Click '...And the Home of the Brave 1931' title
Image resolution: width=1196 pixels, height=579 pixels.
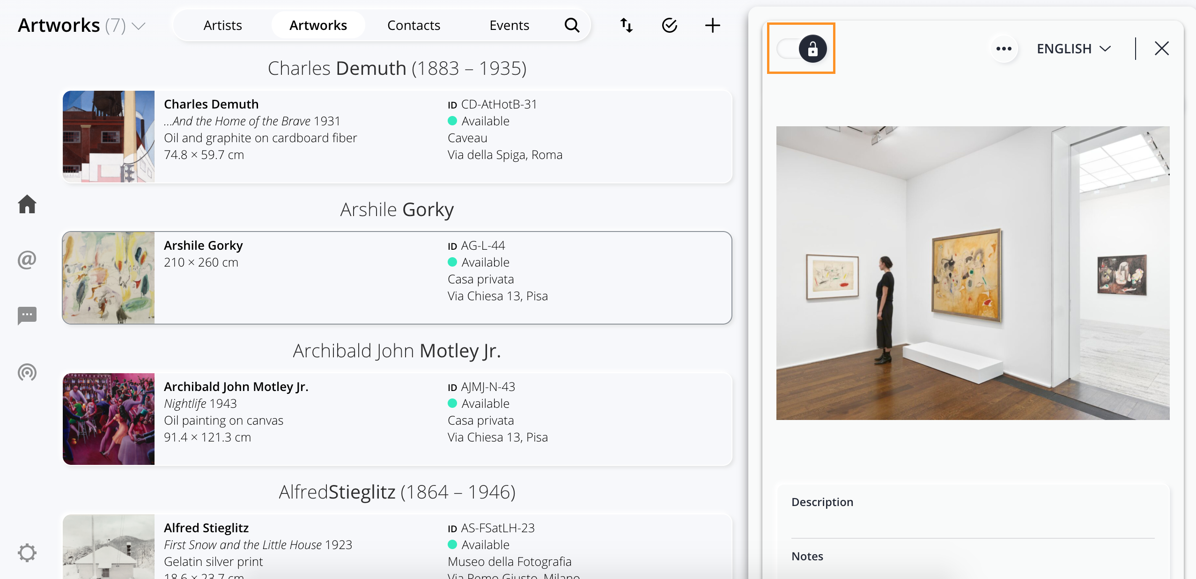pos(252,121)
